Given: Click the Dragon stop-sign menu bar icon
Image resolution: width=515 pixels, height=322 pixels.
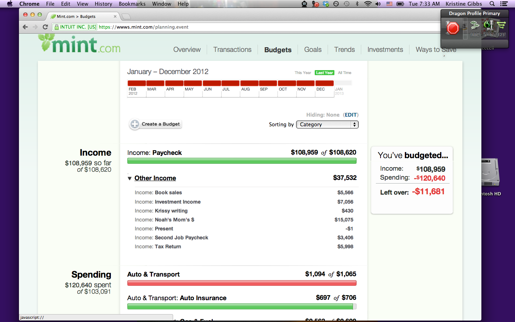Looking at the screenshot, I should [x=315, y=4].
